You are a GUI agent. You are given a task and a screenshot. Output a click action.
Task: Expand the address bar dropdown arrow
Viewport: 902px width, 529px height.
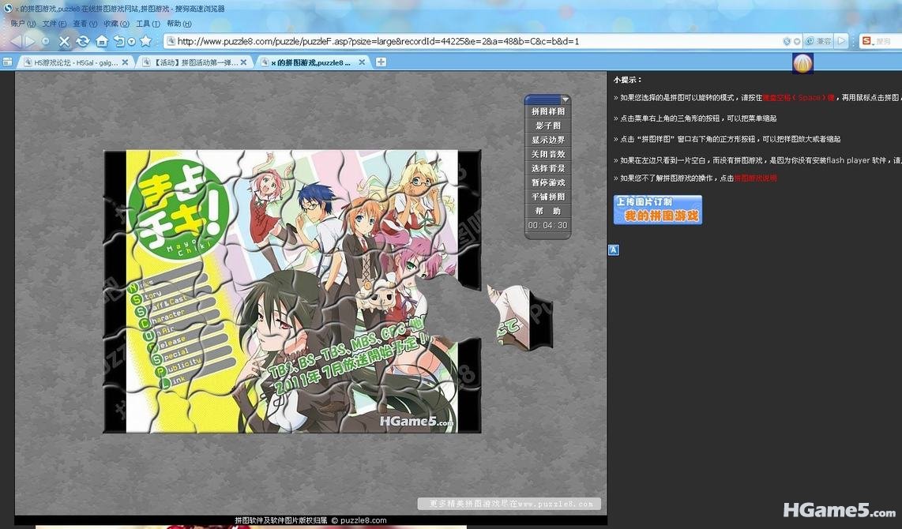(x=797, y=41)
